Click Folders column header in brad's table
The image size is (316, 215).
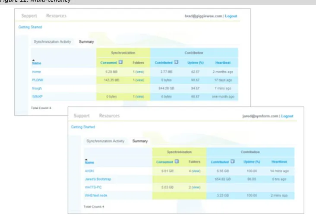pyautogui.click(x=138, y=63)
